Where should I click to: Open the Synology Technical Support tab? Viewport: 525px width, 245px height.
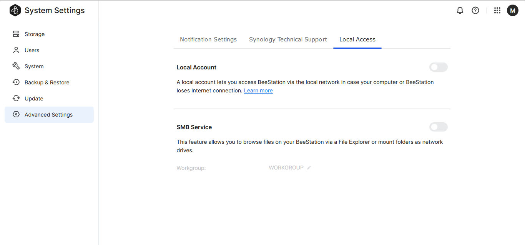pos(288,39)
